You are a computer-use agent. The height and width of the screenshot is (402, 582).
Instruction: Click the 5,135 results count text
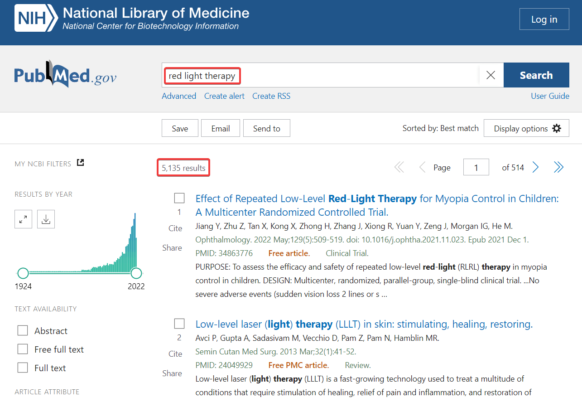coord(183,168)
